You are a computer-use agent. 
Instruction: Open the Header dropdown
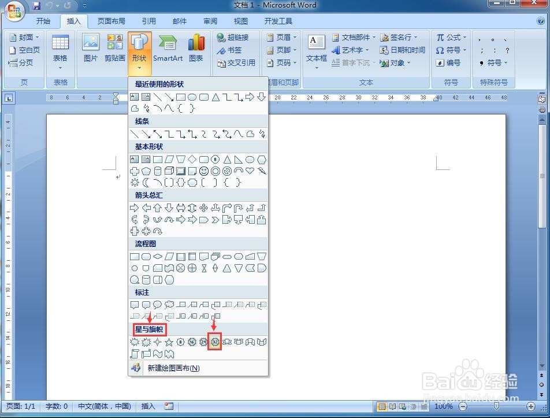click(x=282, y=37)
